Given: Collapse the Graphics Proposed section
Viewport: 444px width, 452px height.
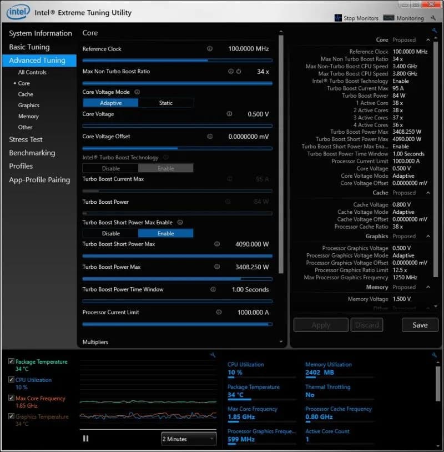Looking at the screenshot, I should pyautogui.click(x=428, y=236).
